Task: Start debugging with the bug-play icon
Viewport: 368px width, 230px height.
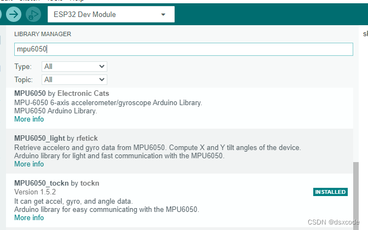Action: [33, 14]
